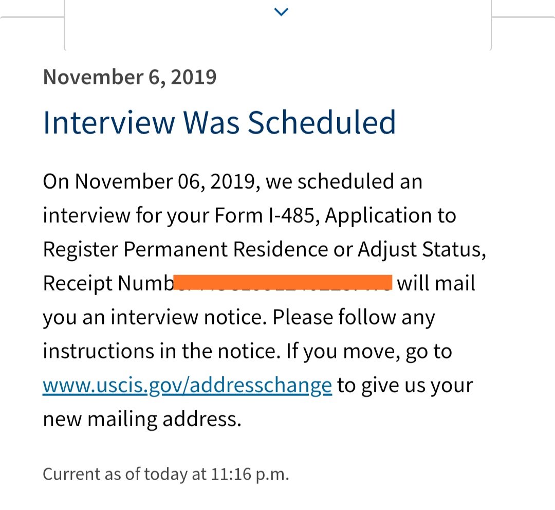Click the 'instructions in the notice' line

pyautogui.click(x=159, y=351)
